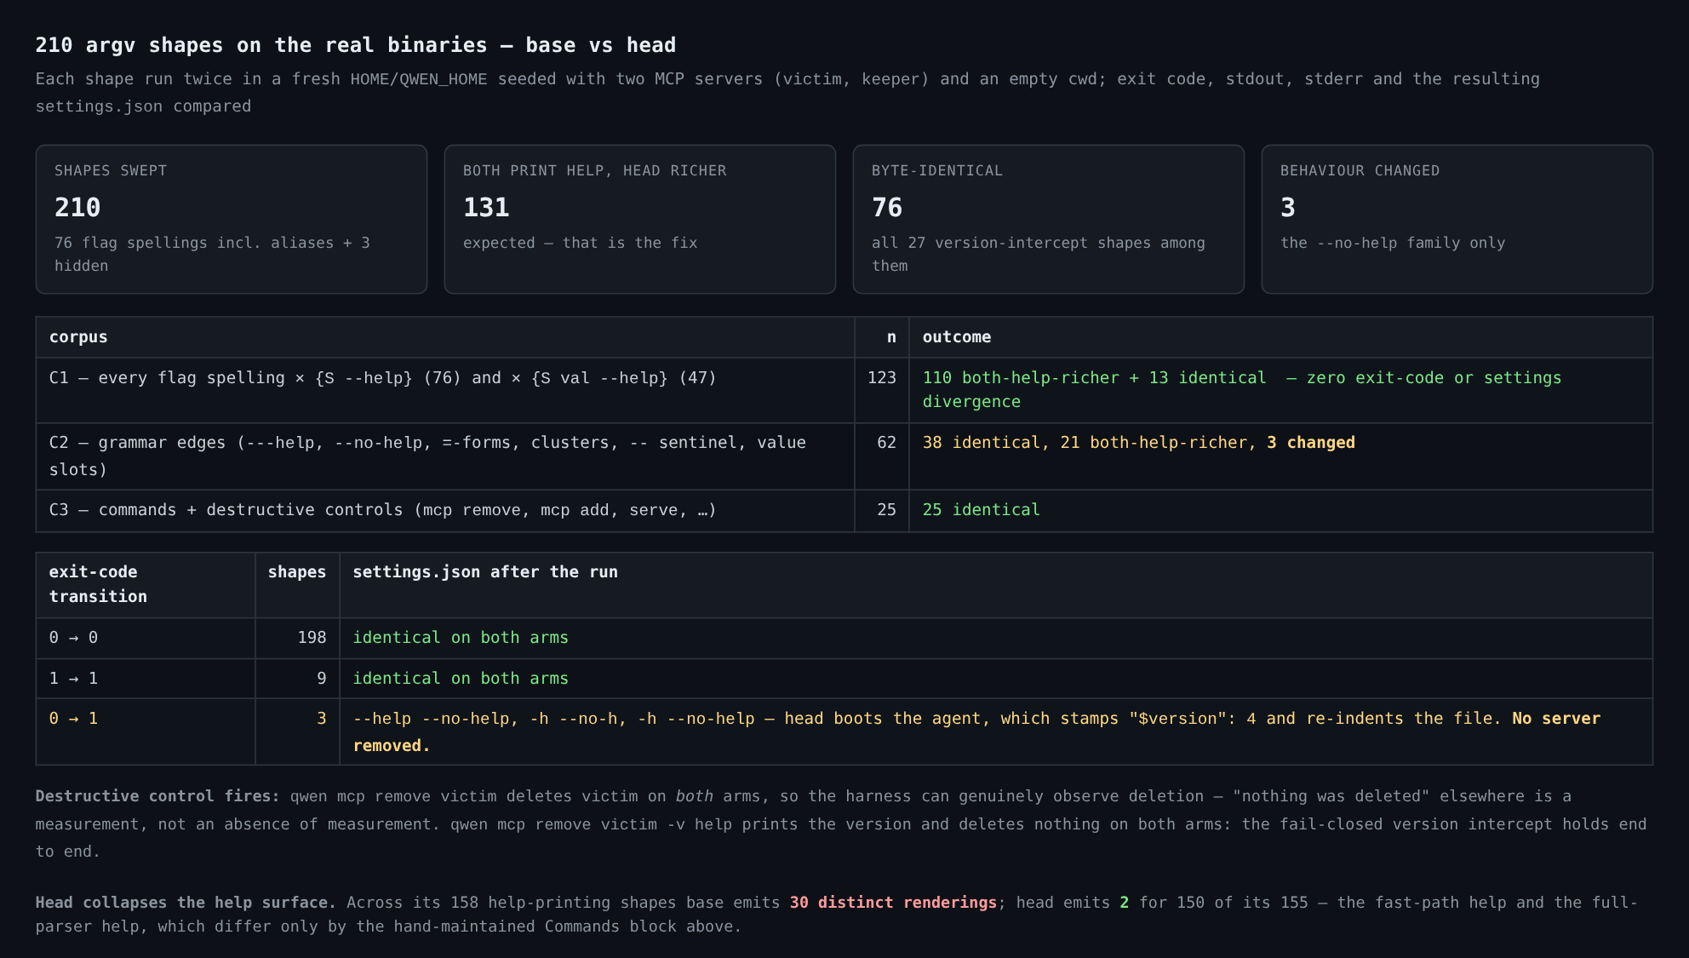The image size is (1689, 958).
Task: Click '110 both-help-richer + 13 identical' outcome
Action: pyautogui.click(x=1242, y=389)
